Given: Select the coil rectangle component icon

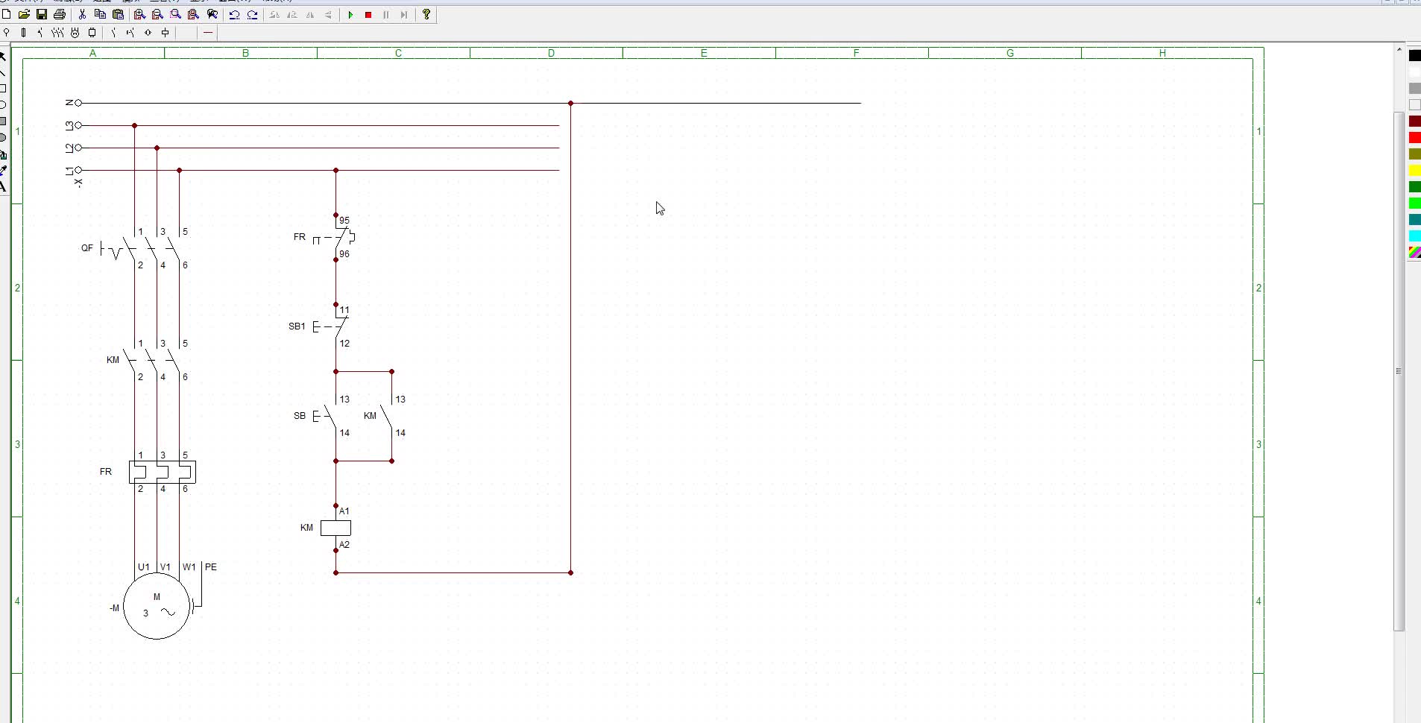Looking at the screenshot, I should 92,32.
